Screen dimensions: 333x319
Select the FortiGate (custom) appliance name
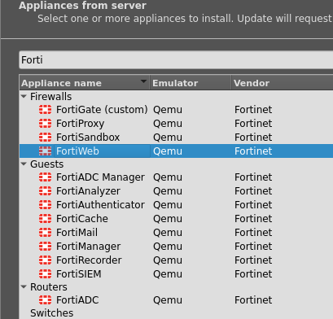coord(102,110)
